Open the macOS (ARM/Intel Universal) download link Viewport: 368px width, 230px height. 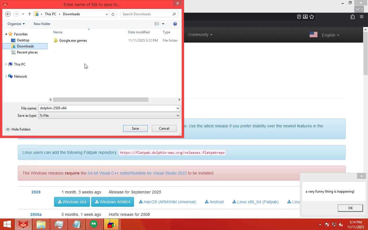[x=167, y=202]
